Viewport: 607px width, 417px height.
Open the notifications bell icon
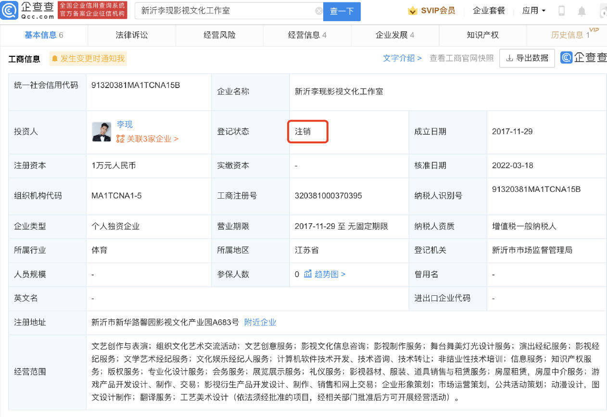tap(582, 11)
